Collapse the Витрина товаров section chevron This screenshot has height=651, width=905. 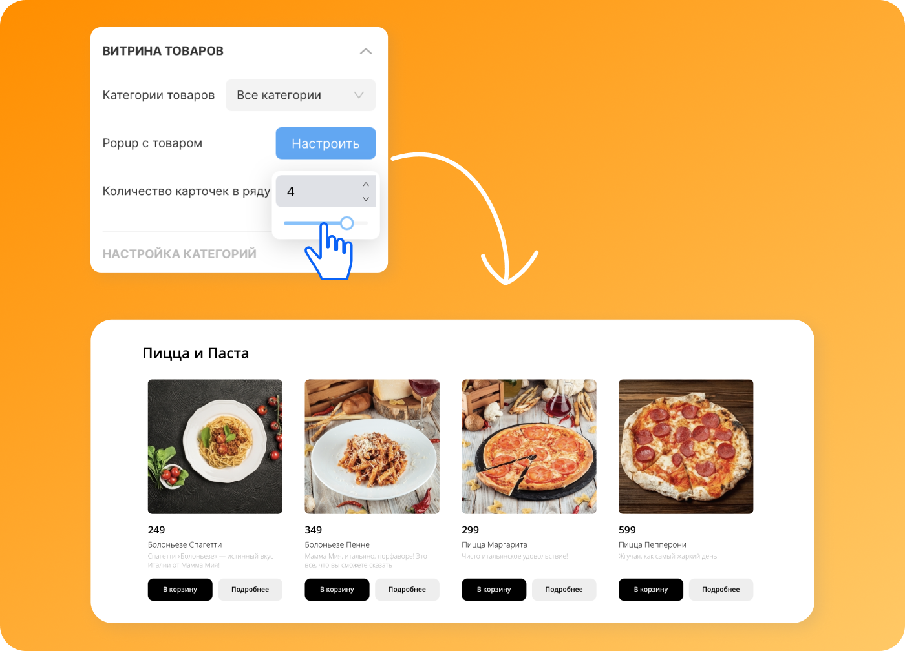pos(366,51)
